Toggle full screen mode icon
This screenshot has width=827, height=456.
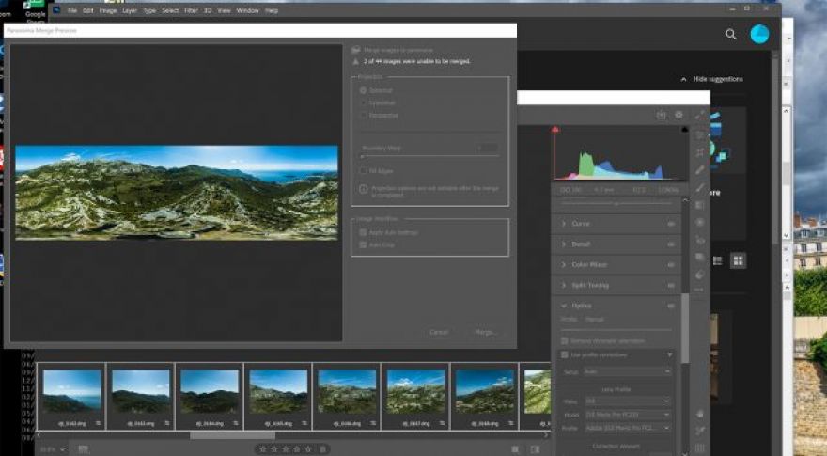click(699, 115)
